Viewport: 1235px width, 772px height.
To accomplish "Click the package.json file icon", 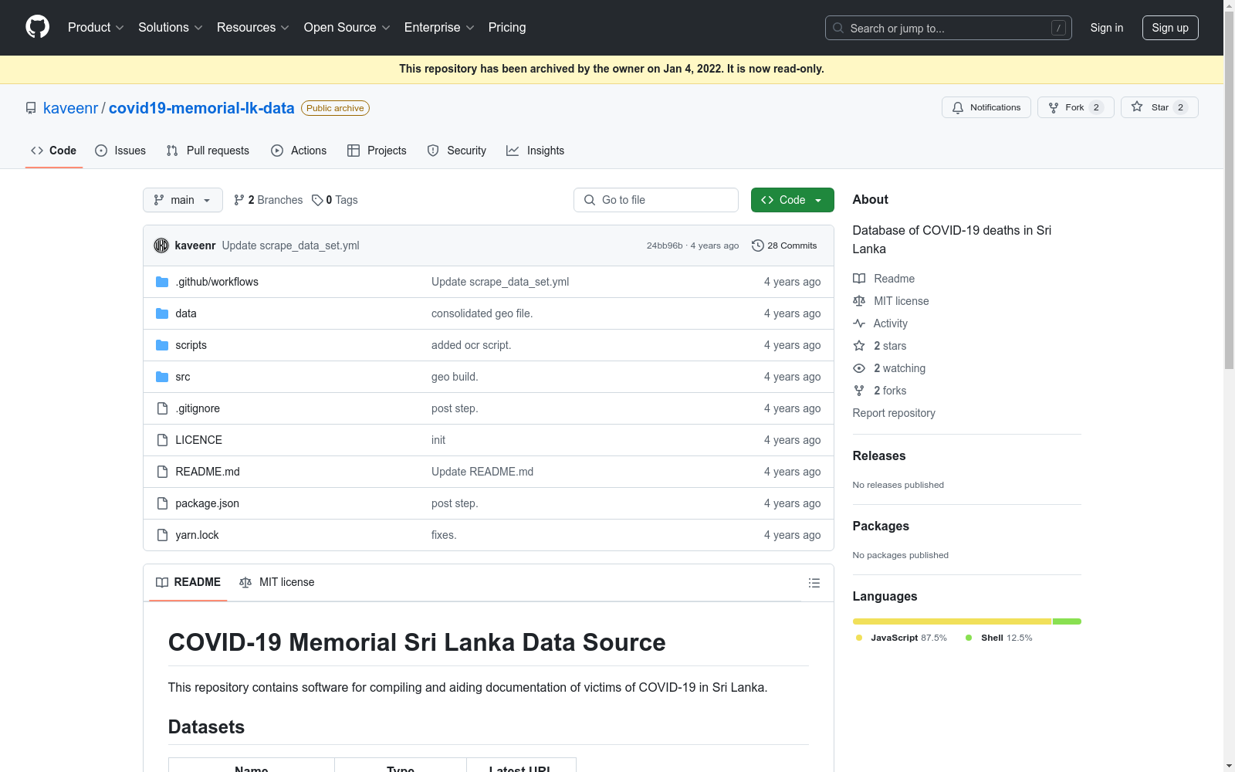I will (162, 503).
